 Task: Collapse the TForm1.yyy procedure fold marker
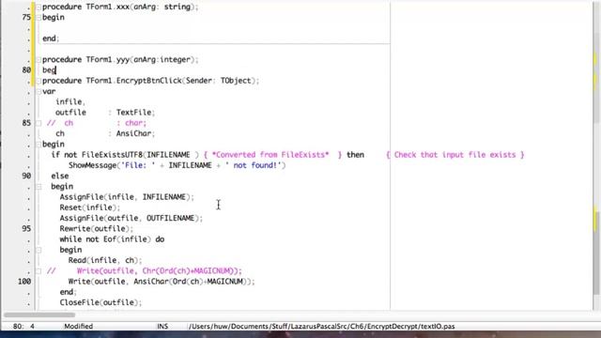[39, 60]
